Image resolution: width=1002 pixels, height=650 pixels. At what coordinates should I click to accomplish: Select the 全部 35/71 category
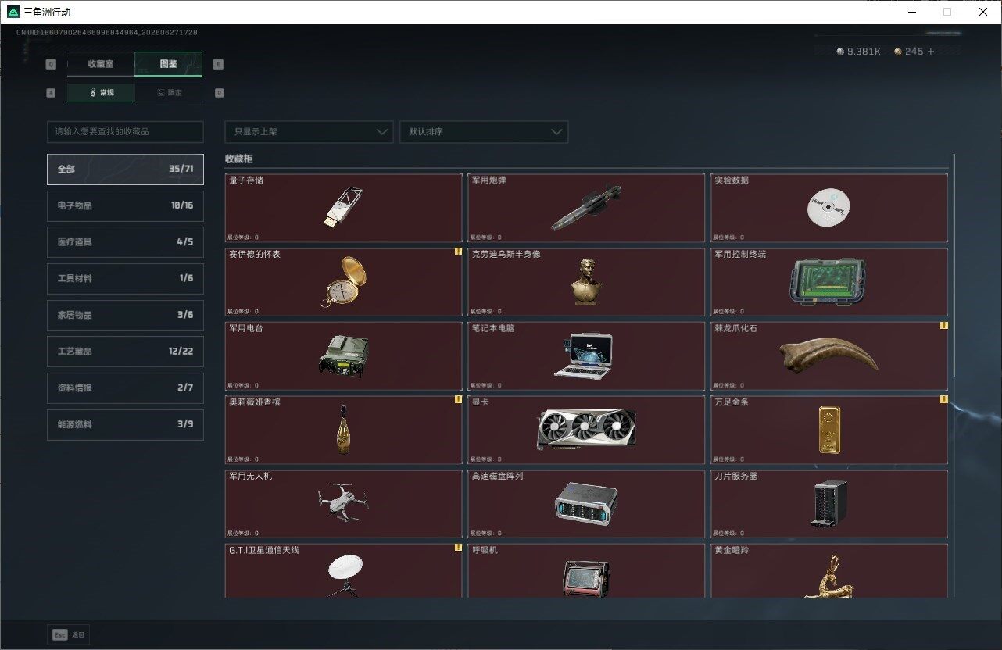pyautogui.click(x=125, y=170)
